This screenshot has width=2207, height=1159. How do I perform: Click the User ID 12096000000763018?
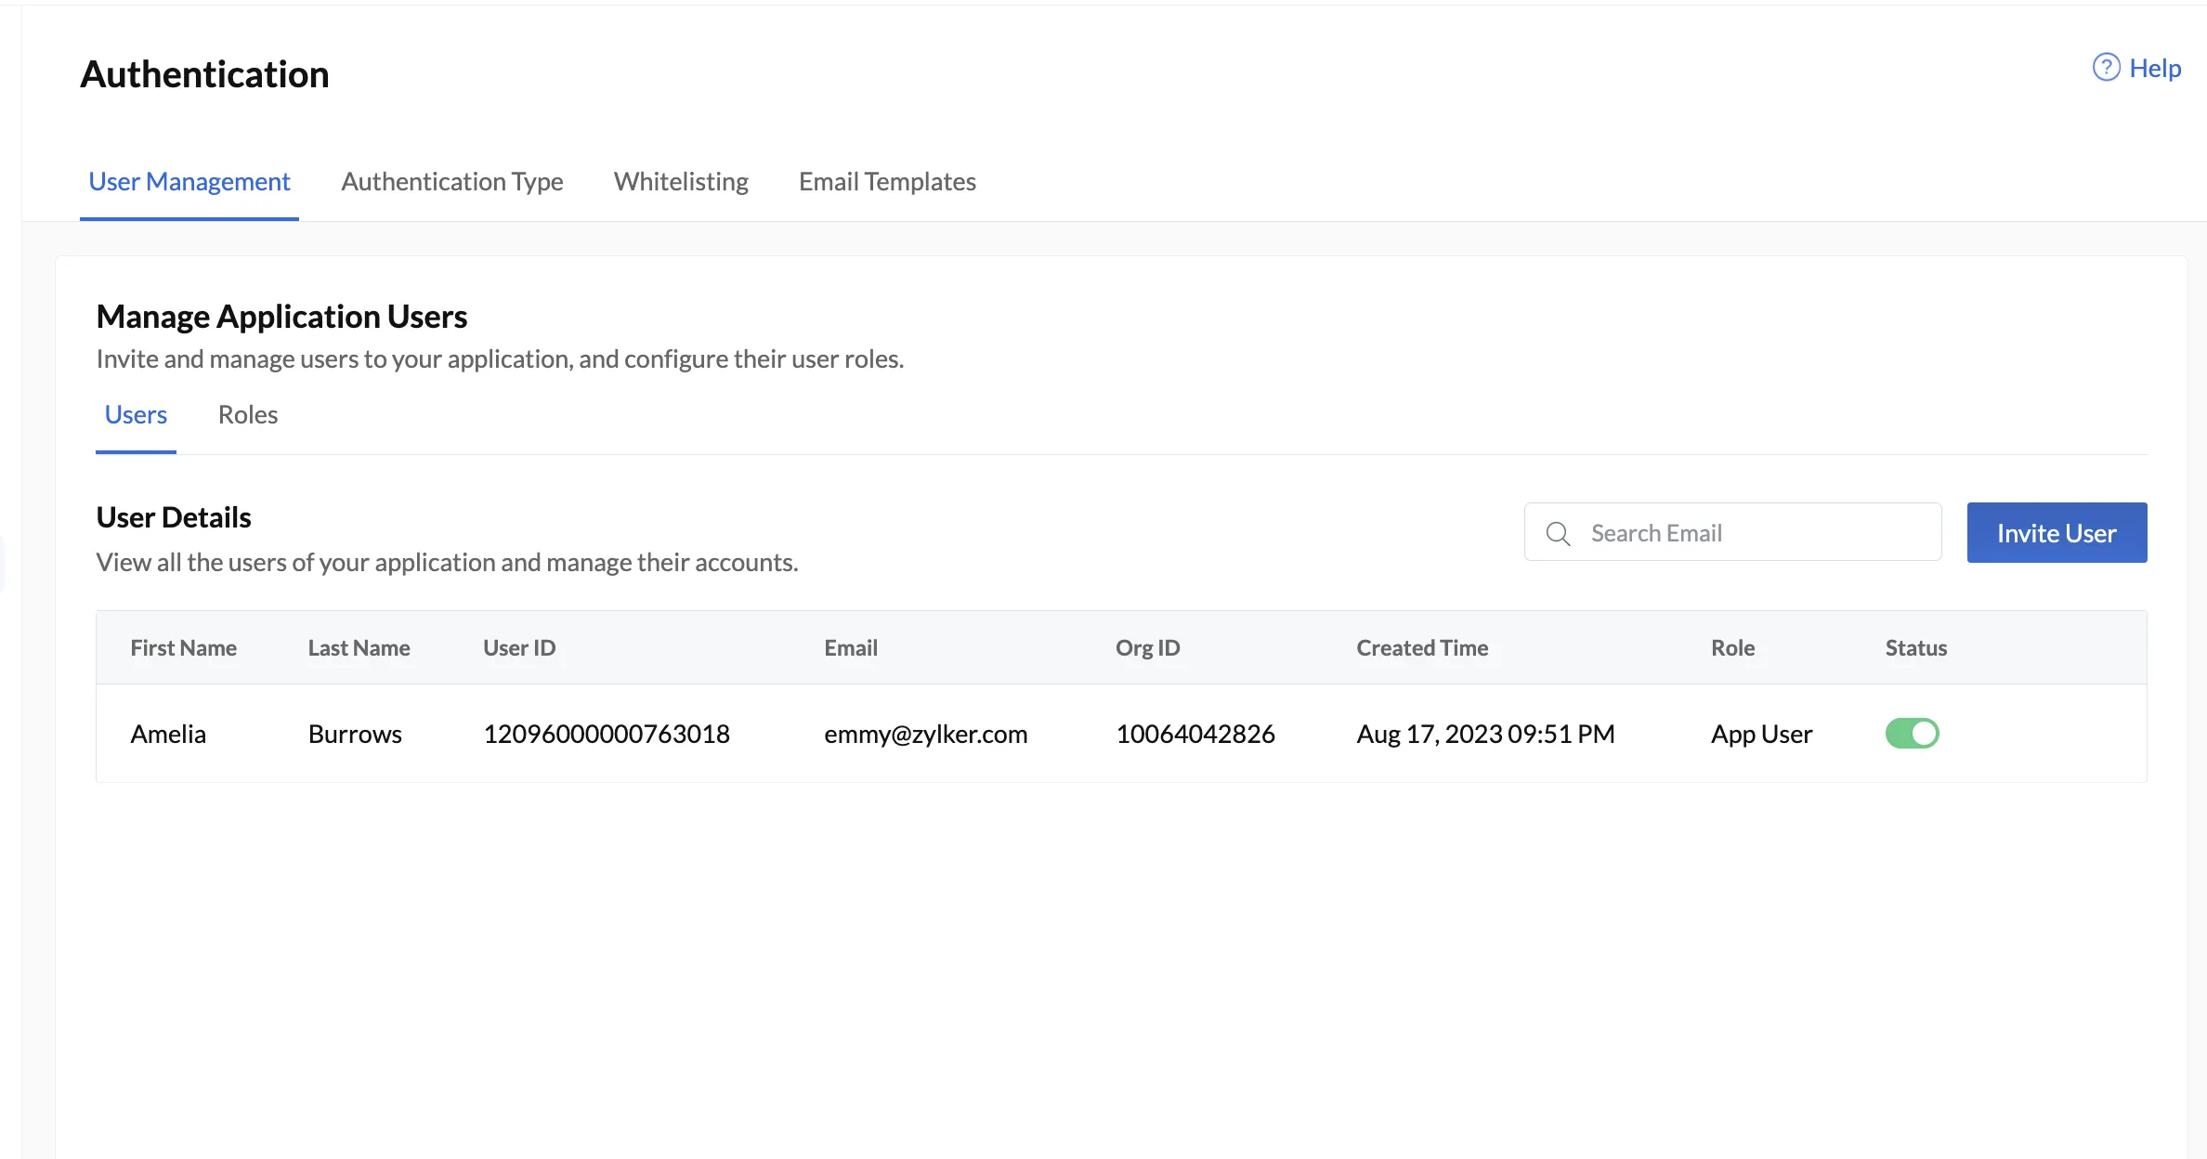(607, 734)
